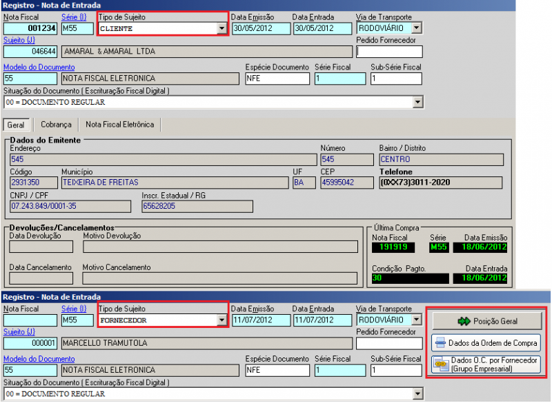Viewport: 552px width, 403px height.
Task: Switch to the Cobrança tab
Action: [x=56, y=125]
